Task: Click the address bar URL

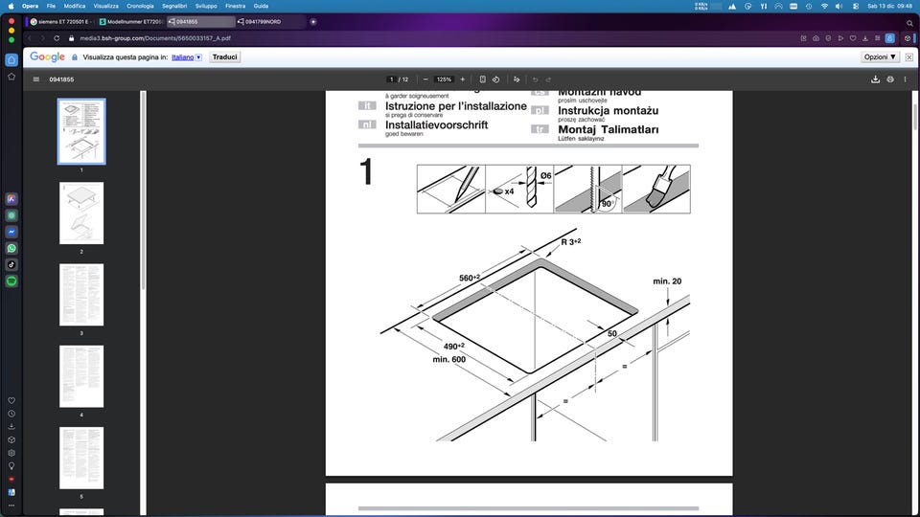Action: click(155, 38)
